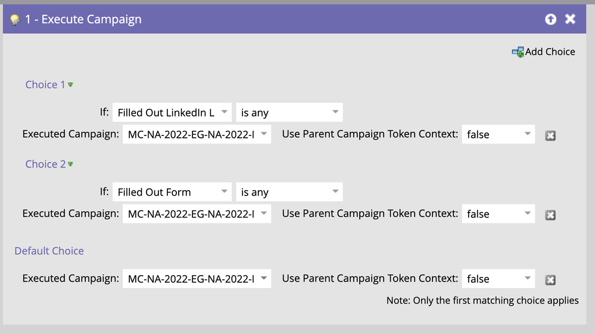Click the lightbulb icon in the step header

15,20
